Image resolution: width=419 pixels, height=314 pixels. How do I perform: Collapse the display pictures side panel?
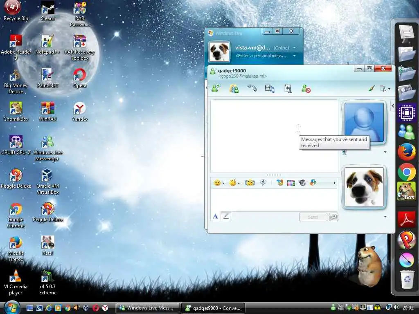393,106
